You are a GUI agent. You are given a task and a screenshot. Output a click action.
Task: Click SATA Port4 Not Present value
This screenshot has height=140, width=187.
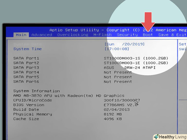(118, 72)
